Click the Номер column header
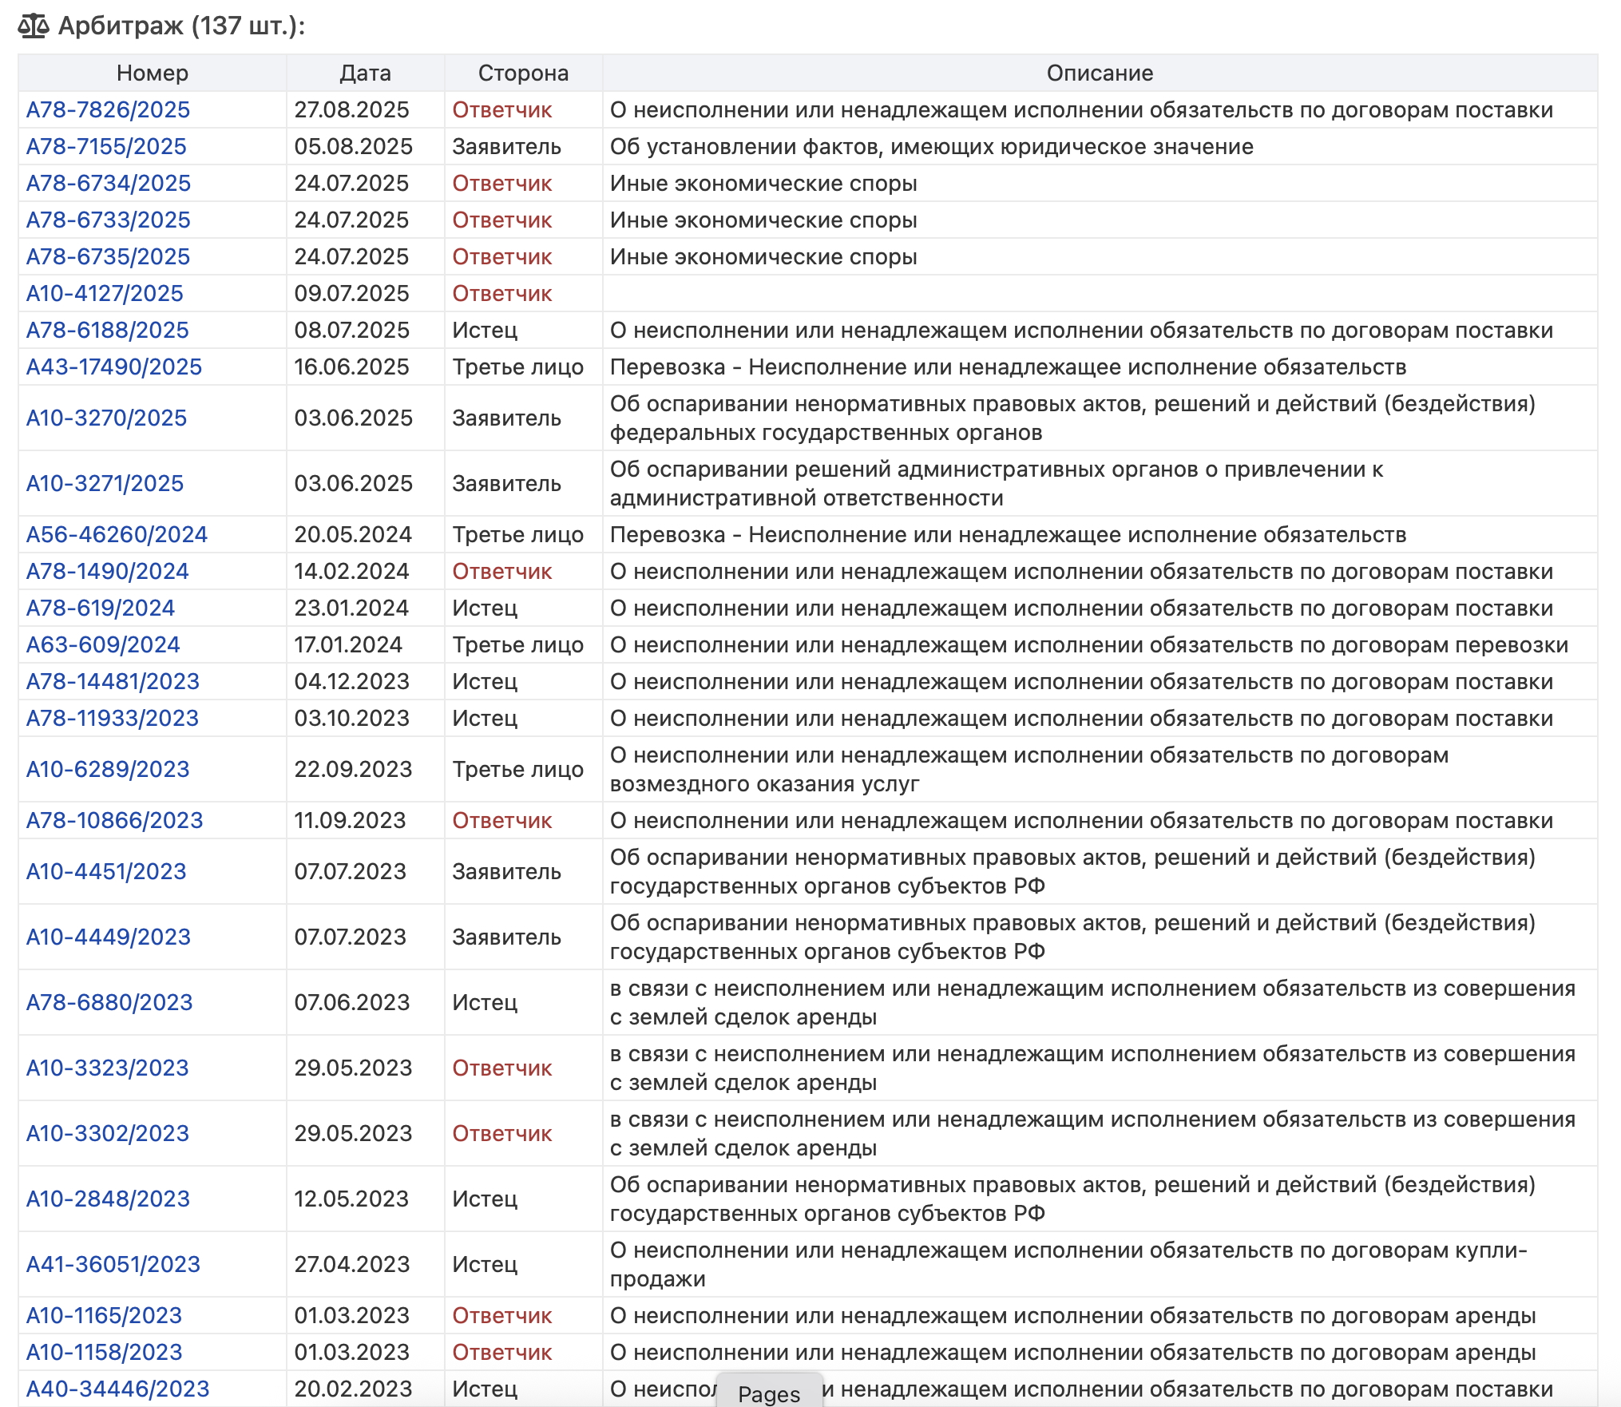 click(x=153, y=73)
